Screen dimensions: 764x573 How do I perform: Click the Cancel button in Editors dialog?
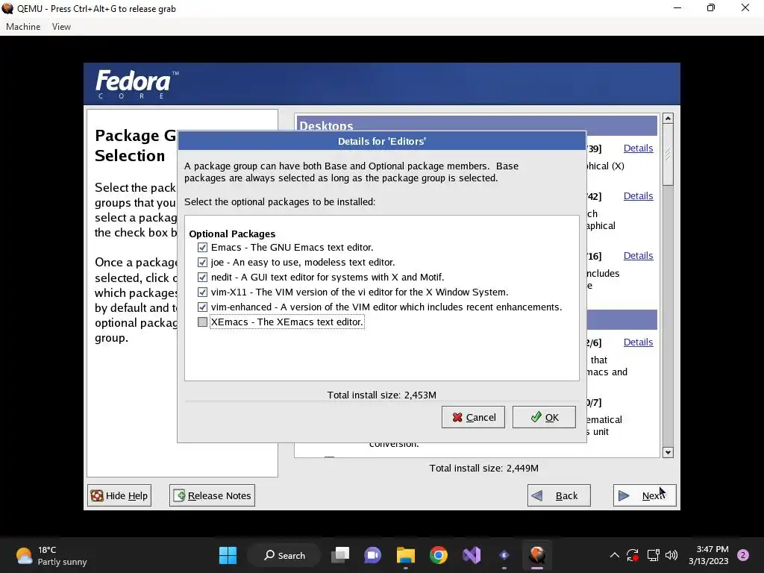click(x=473, y=417)
